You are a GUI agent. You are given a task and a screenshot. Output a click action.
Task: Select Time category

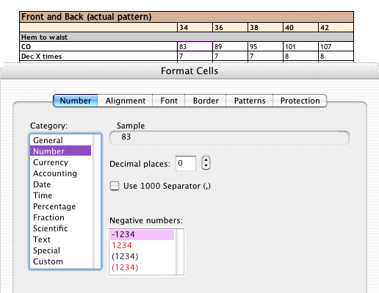(x=60, y=195)
